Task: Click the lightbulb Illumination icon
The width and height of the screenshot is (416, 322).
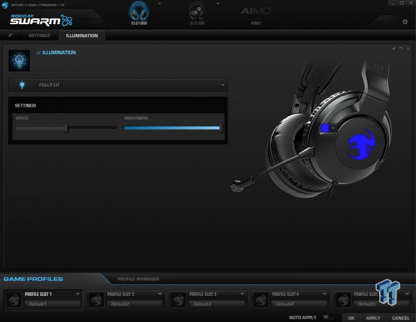Action: coord(19,60)
